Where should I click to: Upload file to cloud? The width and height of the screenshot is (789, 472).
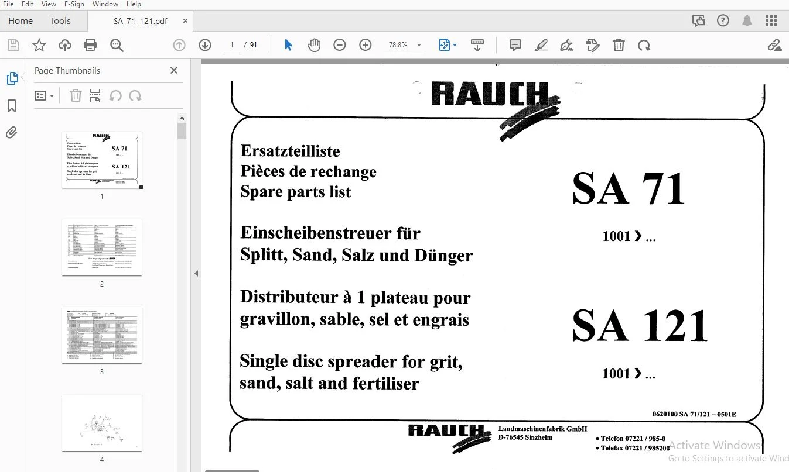point(64,45)
